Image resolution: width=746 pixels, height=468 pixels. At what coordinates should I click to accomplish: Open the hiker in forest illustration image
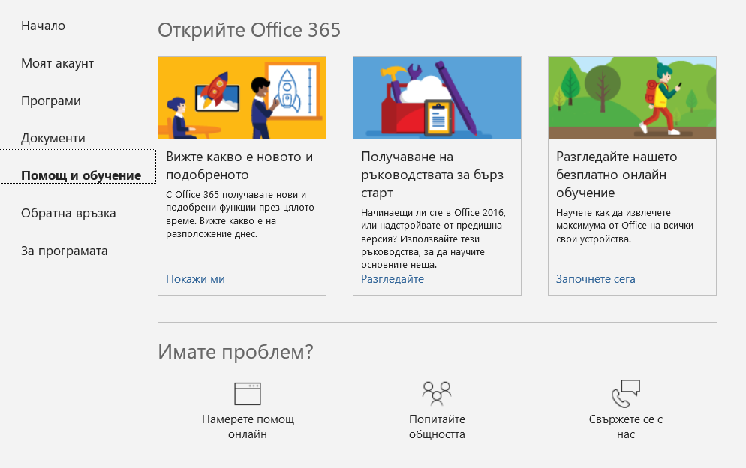point(632,98)
